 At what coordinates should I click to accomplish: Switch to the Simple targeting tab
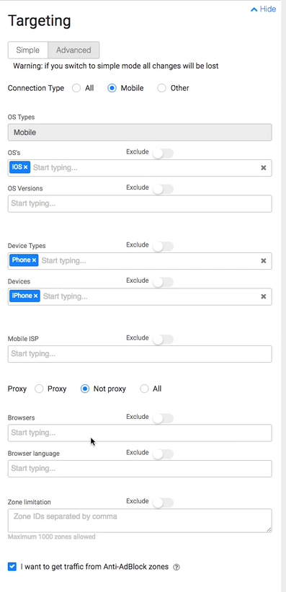point(28,50)
